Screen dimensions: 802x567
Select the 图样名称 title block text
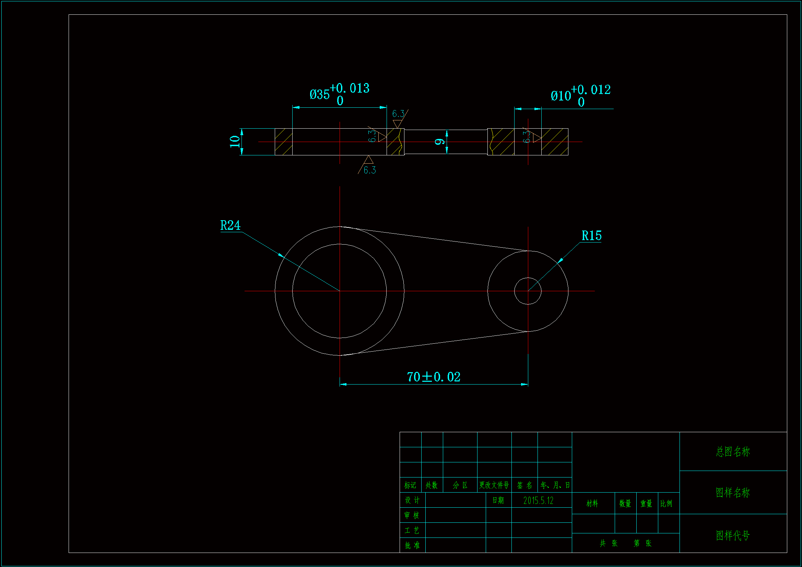[x=733, y=492]
